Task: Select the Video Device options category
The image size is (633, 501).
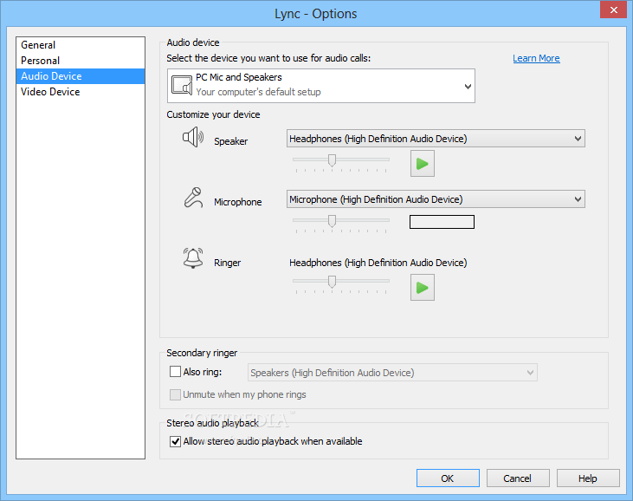Action: point(81,92)
